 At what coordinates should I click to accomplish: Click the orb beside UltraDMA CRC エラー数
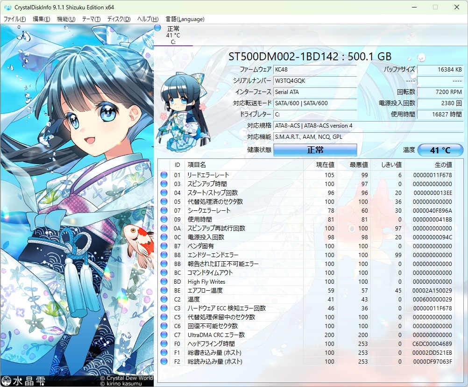pyautogui.click(x=164, y=335)
